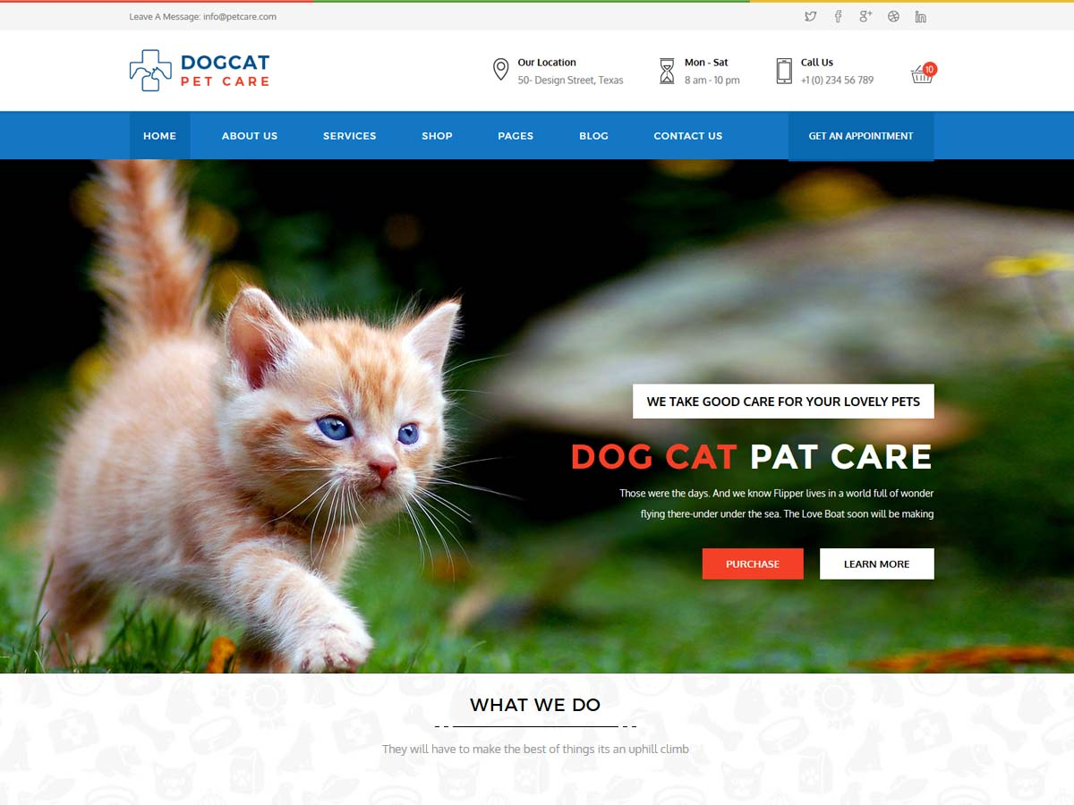Open the Services menu item
The height and width of the screenshot is (805, 1074).
tap(350, 136)
